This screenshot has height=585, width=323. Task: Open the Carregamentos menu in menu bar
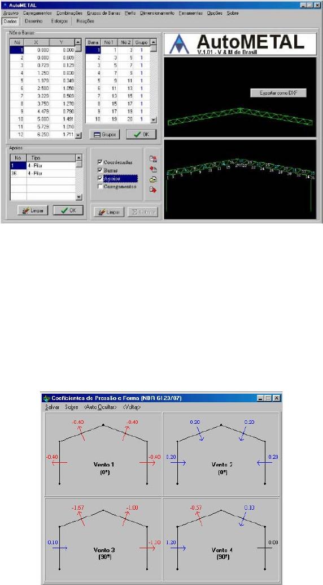click(37, 13)
